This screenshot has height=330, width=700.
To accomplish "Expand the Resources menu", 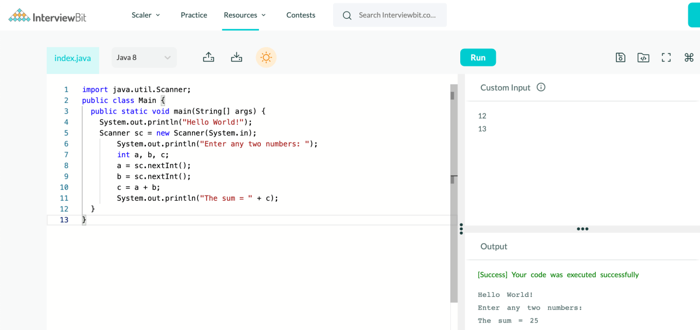I will click(x=245, y=15).
